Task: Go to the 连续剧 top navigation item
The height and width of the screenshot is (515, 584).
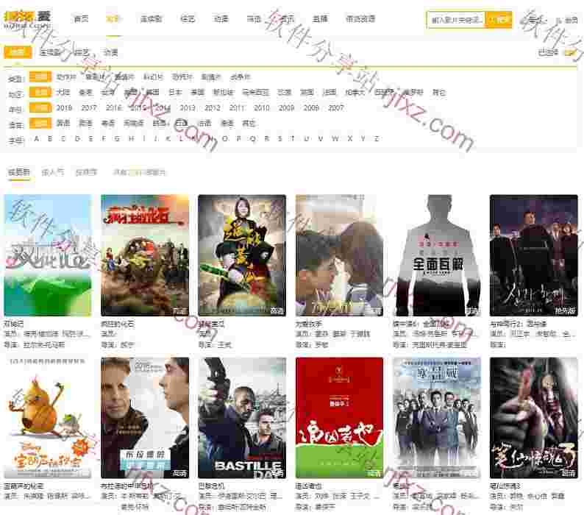Action: (x=151, y=19)
